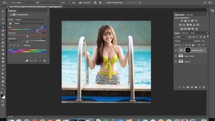The height and width of the screenshot is (121, 215).
Task: Add a Color Balance adjustment
Action: click(184, 25)
